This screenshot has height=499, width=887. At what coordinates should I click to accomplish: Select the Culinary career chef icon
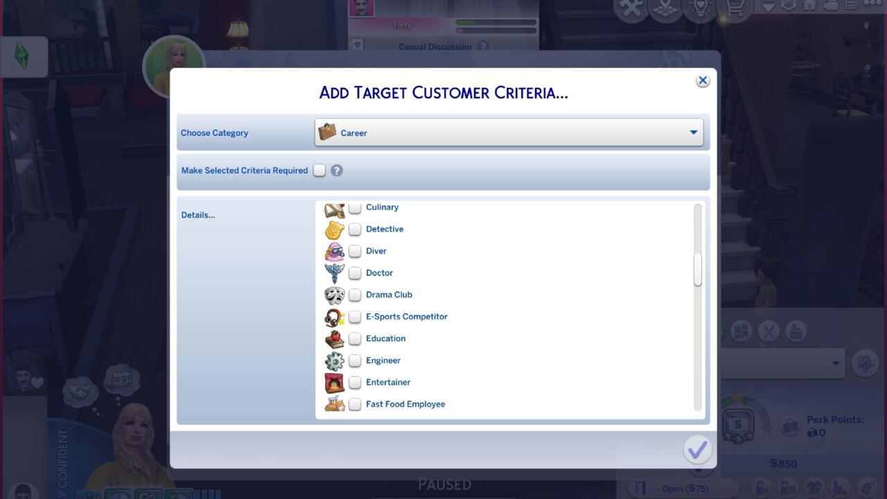tap(335, 207)
